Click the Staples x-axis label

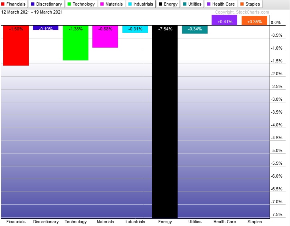[x=255, y=222]
